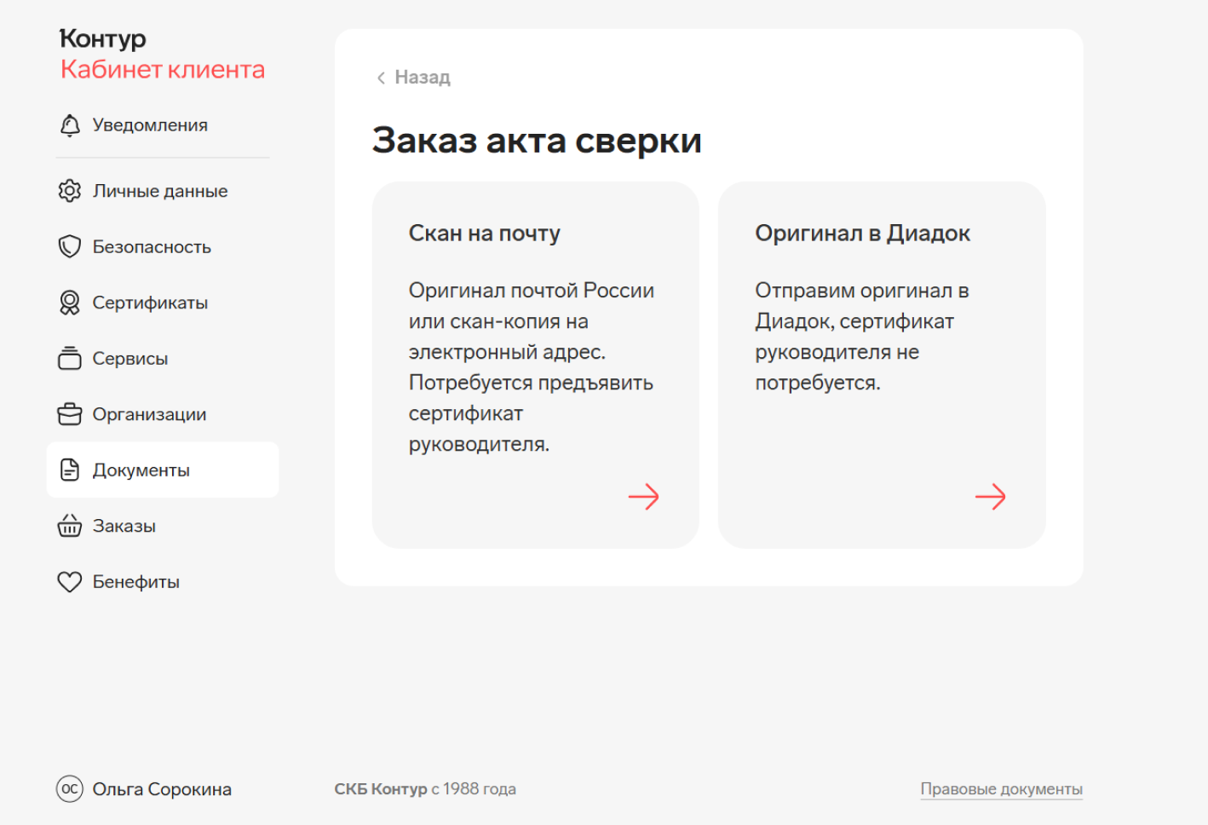
Task: Open the Организации section
Action: [x=163, y=414]
